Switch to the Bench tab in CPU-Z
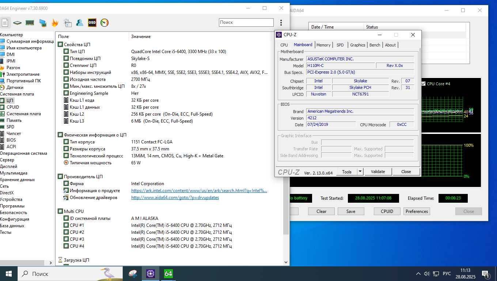This screenshot has width=497, height=281. pos(375,45)
